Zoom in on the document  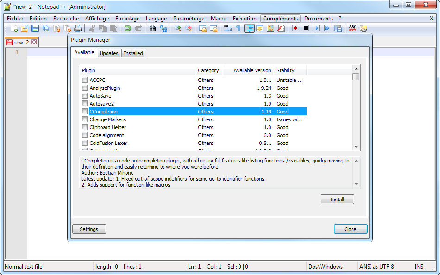coord(177,28)
